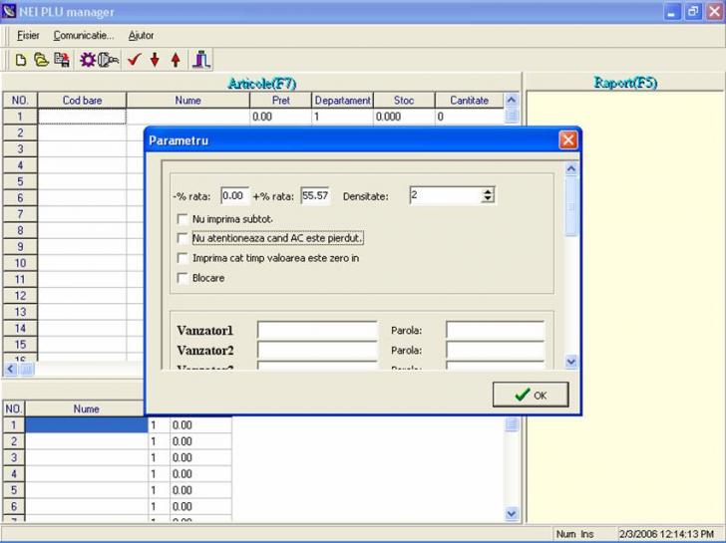
Task: Open the Fisier menu
Action: (x=28, y=35)
